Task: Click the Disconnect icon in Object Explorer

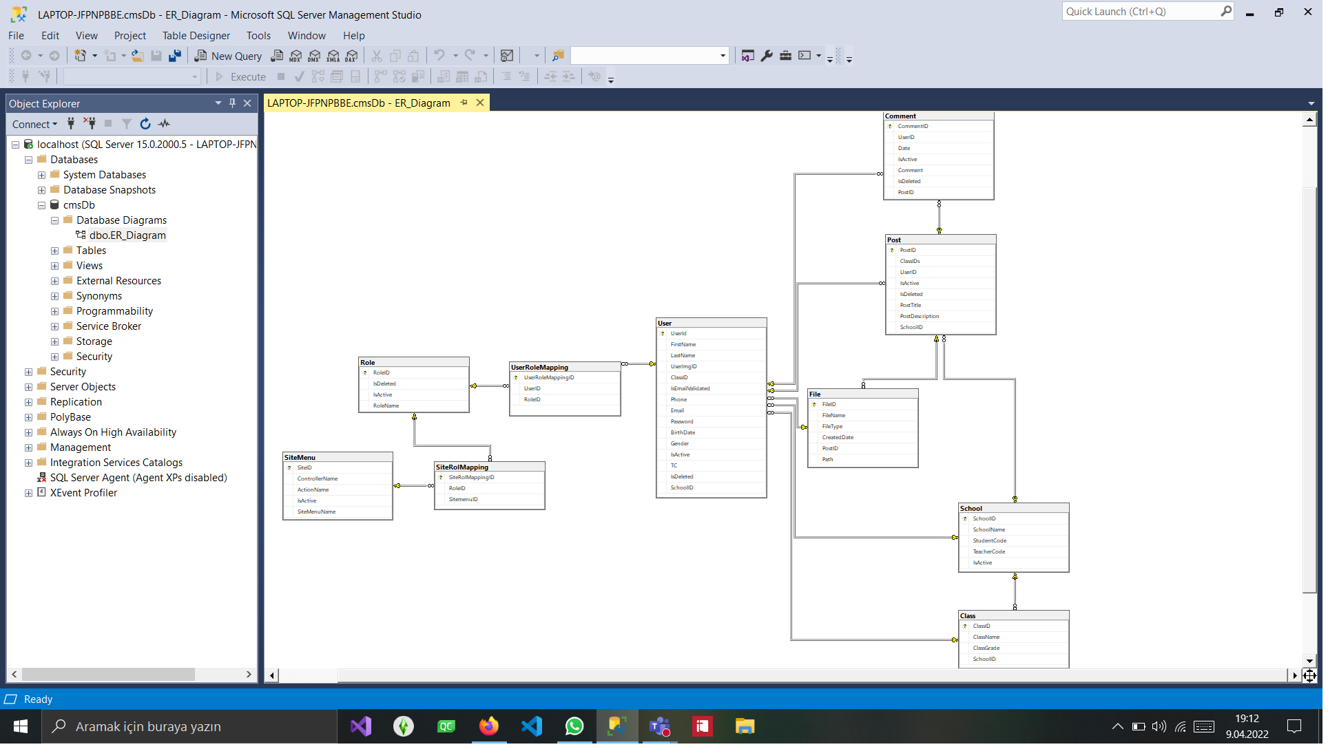Action: click(x=90, y=124)
